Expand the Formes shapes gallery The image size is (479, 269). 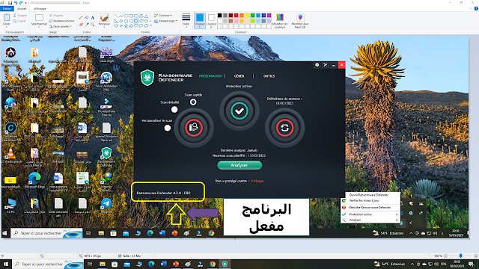pos(151,26)
